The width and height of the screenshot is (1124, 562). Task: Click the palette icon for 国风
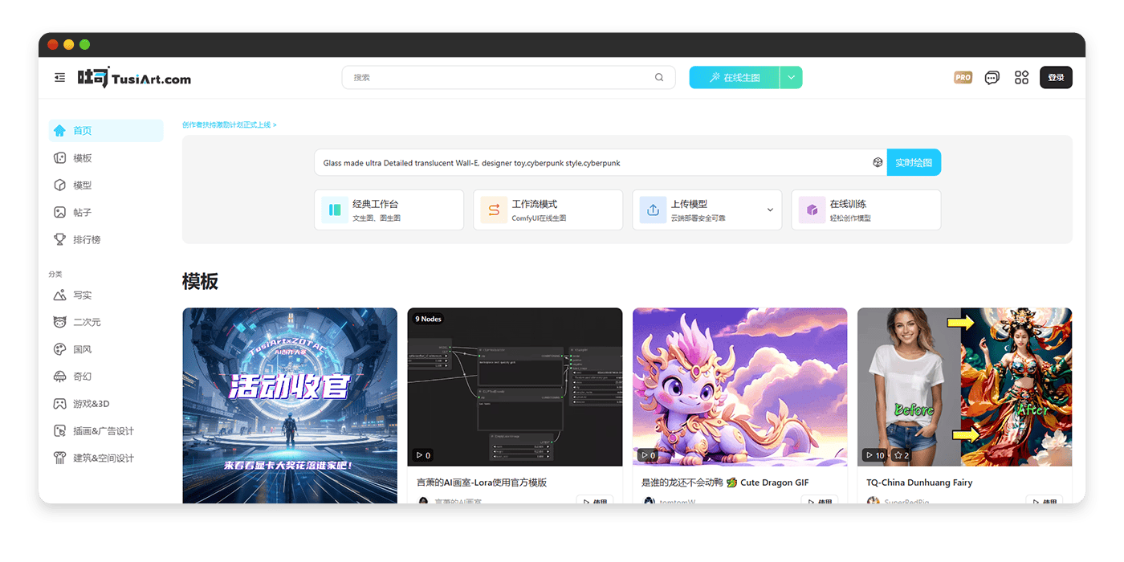click(x=59, y=349)
